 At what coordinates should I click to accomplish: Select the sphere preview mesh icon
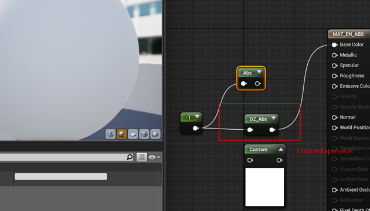coord(121,134)
